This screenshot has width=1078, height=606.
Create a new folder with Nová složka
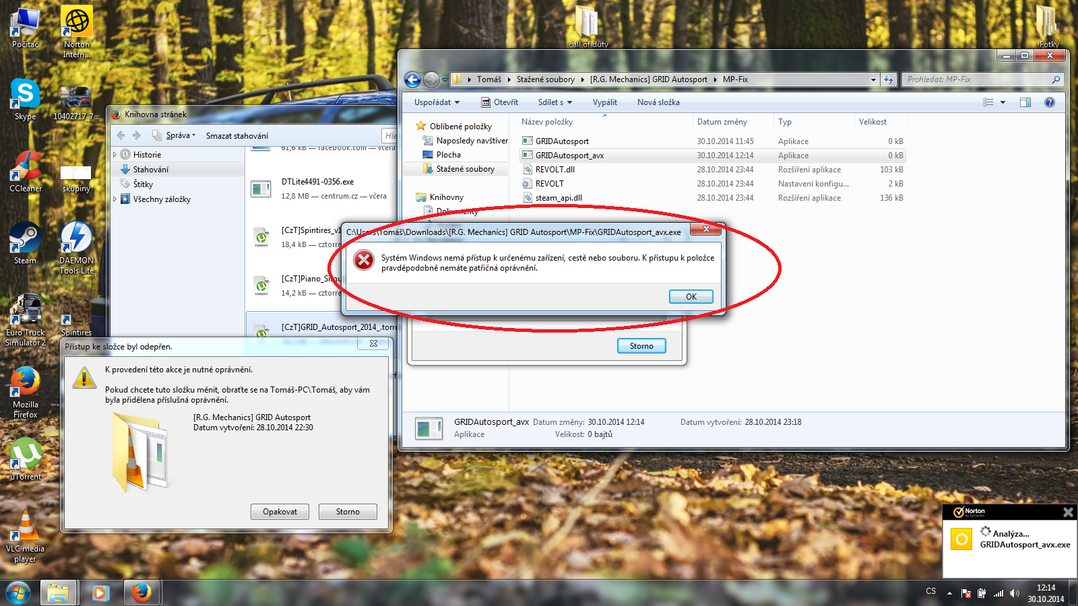pos(658,102)
